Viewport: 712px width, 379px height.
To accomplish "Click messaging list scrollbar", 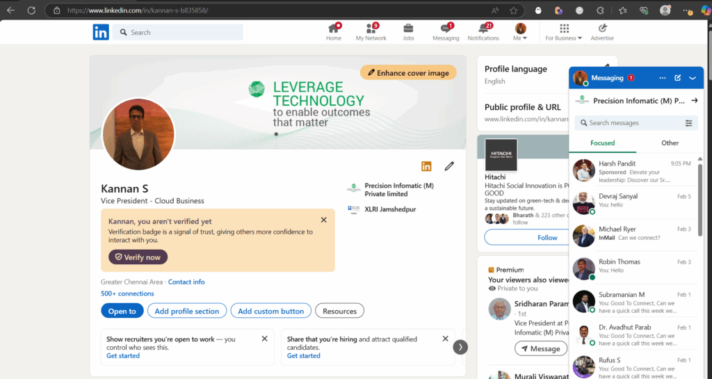I will coord(699,200).
